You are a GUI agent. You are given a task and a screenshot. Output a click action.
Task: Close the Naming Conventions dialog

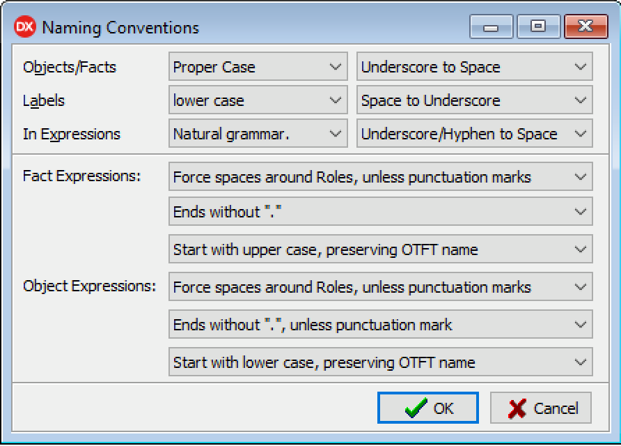tap(585, 27)
